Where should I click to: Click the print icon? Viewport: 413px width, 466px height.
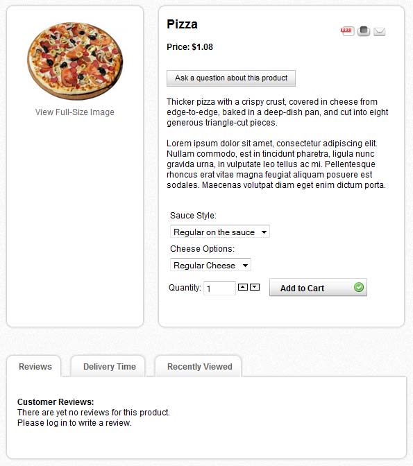point(364,31)
